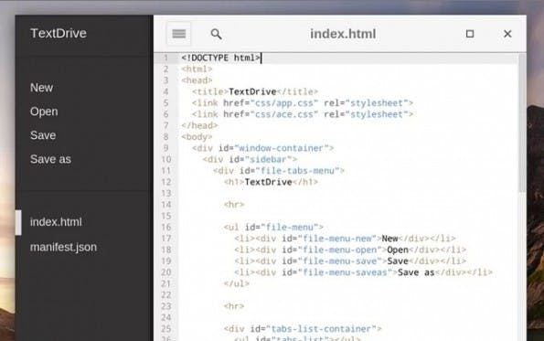544x341 pixels.
Task: Click the ul id file-menu line
Action: point(273,228)
